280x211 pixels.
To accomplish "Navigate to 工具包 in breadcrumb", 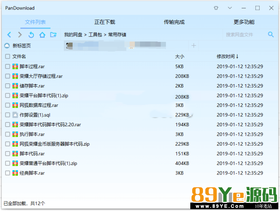I will coord(95,34).
